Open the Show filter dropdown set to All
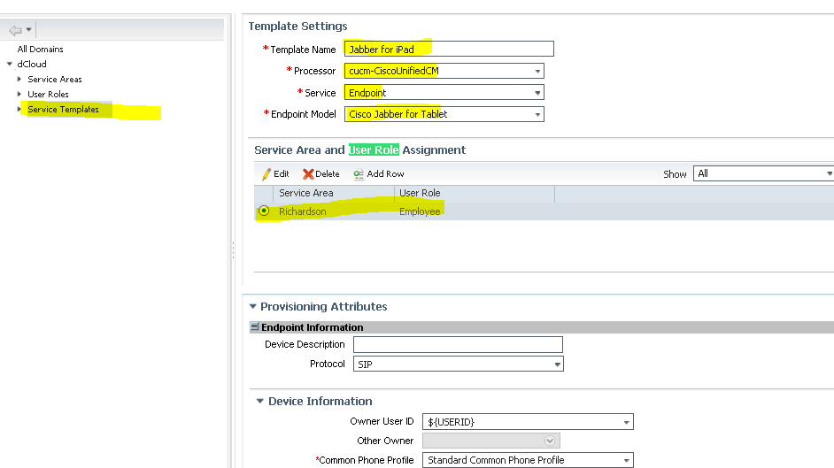The width and height of the screenshot is (834, 468). pyautogui.click(x=763, y=173)
